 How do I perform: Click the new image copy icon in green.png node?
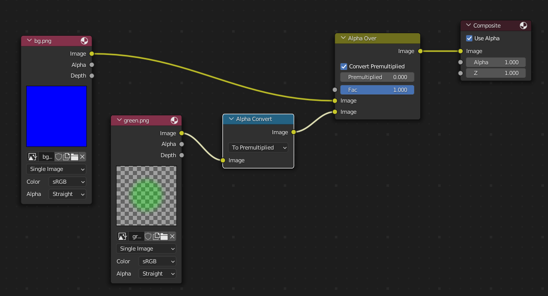156,236
